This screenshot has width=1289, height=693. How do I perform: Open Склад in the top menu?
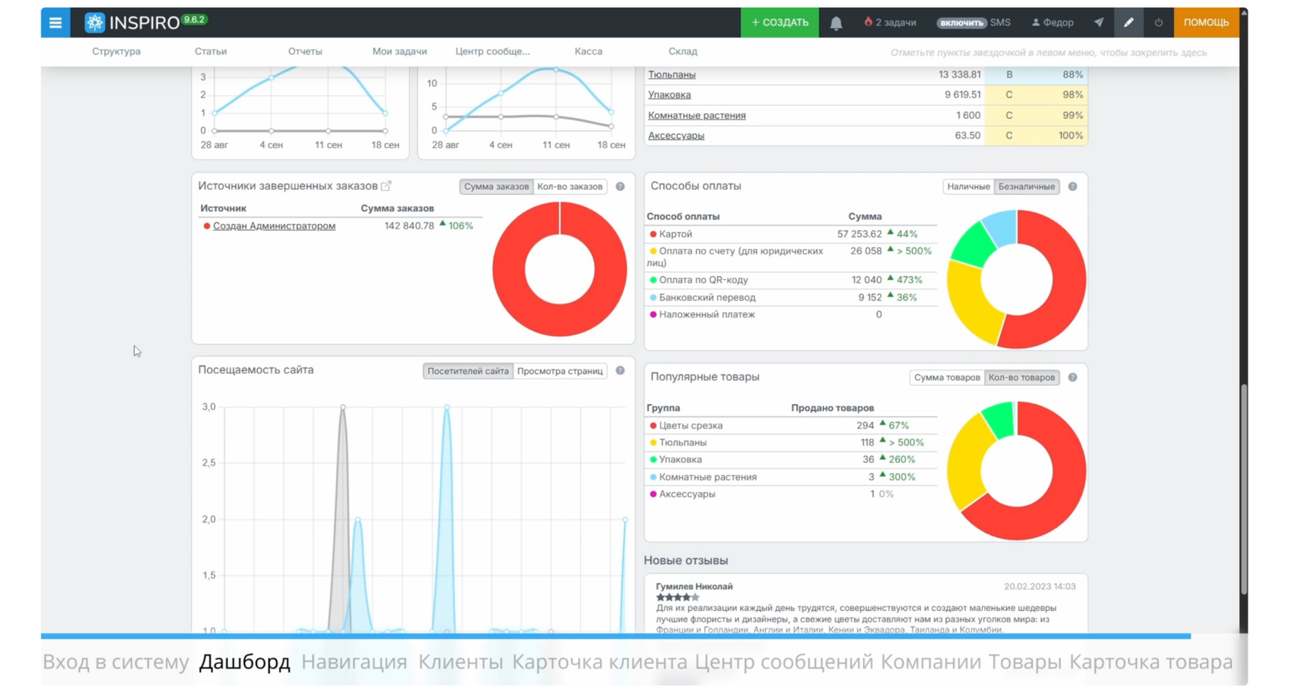coord(683,51)
